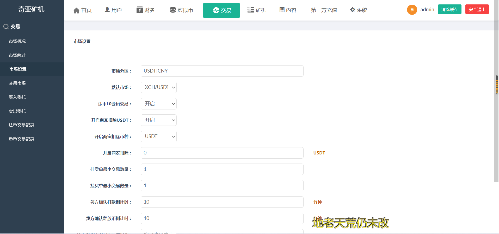Click the 清除缓存 button
The image size is (499, 234).
pyautogui.click(x=449, y=9)
